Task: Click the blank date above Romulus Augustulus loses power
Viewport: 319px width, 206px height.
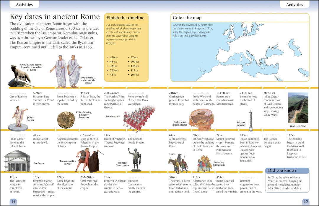Action: 248,178
